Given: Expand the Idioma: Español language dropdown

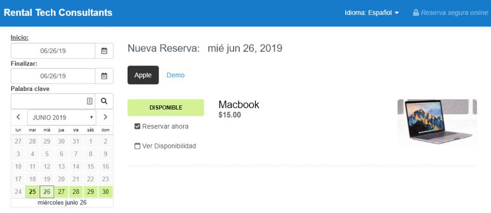Looking at the screenshot, I should [x=372, y=13].
